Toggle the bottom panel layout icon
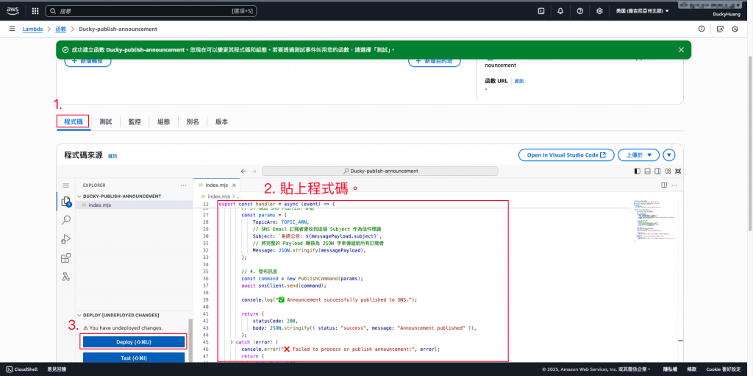Screen dimensions: 753x376 point(647,171)
